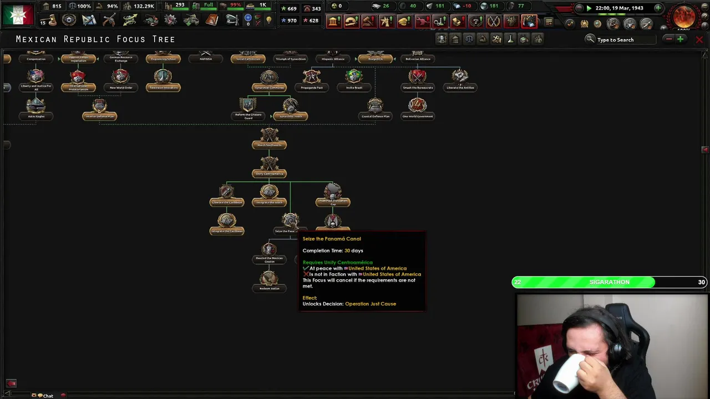Image resolution: width=710 pixels, height=399 pixels.
Task: Open the Production gear icon
Action: pyautogui.click(x=170, y=21)
